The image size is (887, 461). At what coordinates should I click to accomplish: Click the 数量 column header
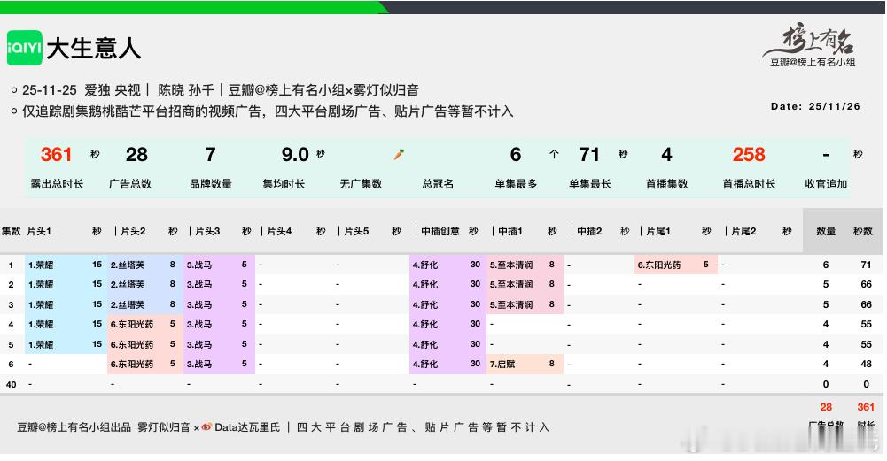[x=826, y=231]
